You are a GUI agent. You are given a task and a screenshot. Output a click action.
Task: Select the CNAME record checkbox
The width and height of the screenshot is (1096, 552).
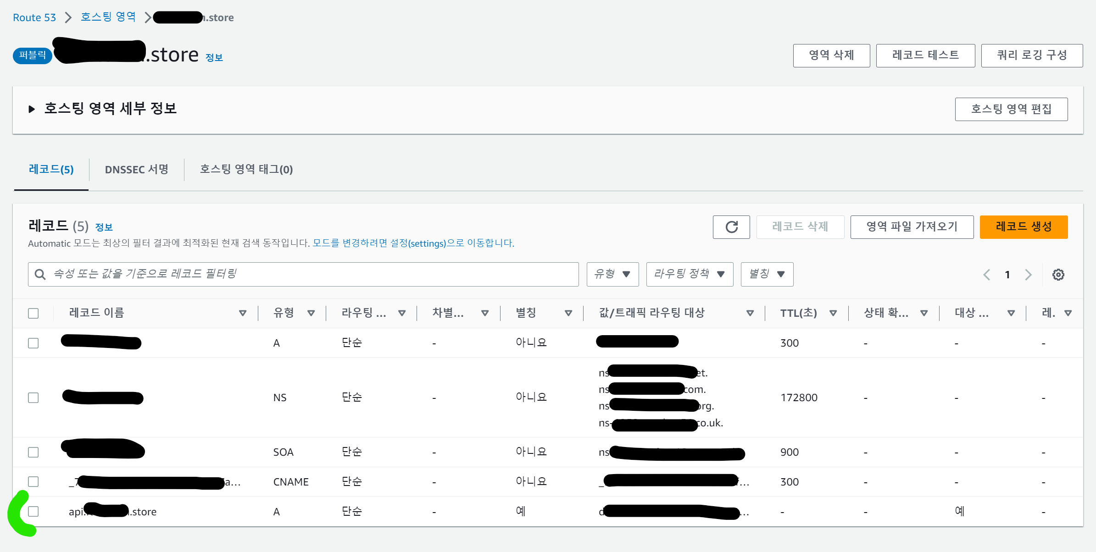tap(33, 481)
